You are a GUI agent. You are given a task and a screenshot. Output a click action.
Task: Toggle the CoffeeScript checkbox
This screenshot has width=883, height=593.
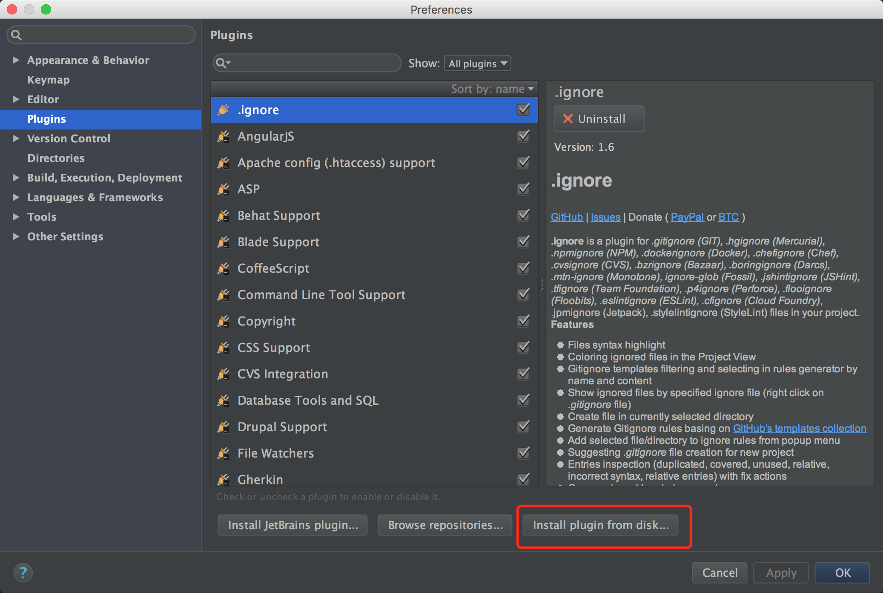[523, 268]
